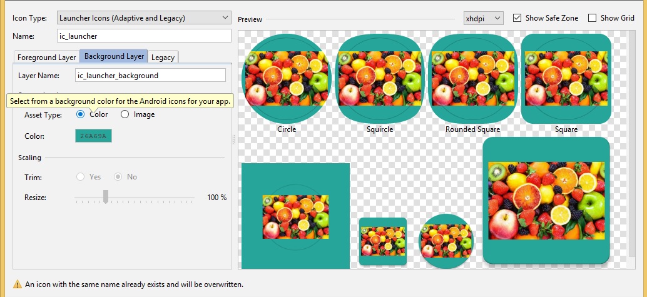Screen dimensions: 647x297
Task: Click the Rounded Square icon preview
Action: pyautogui.click(x=472, y=78)
